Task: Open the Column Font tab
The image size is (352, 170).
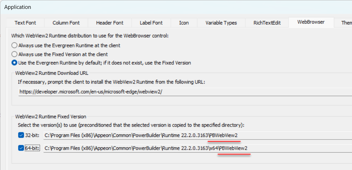Action: [x=66, y=23]
